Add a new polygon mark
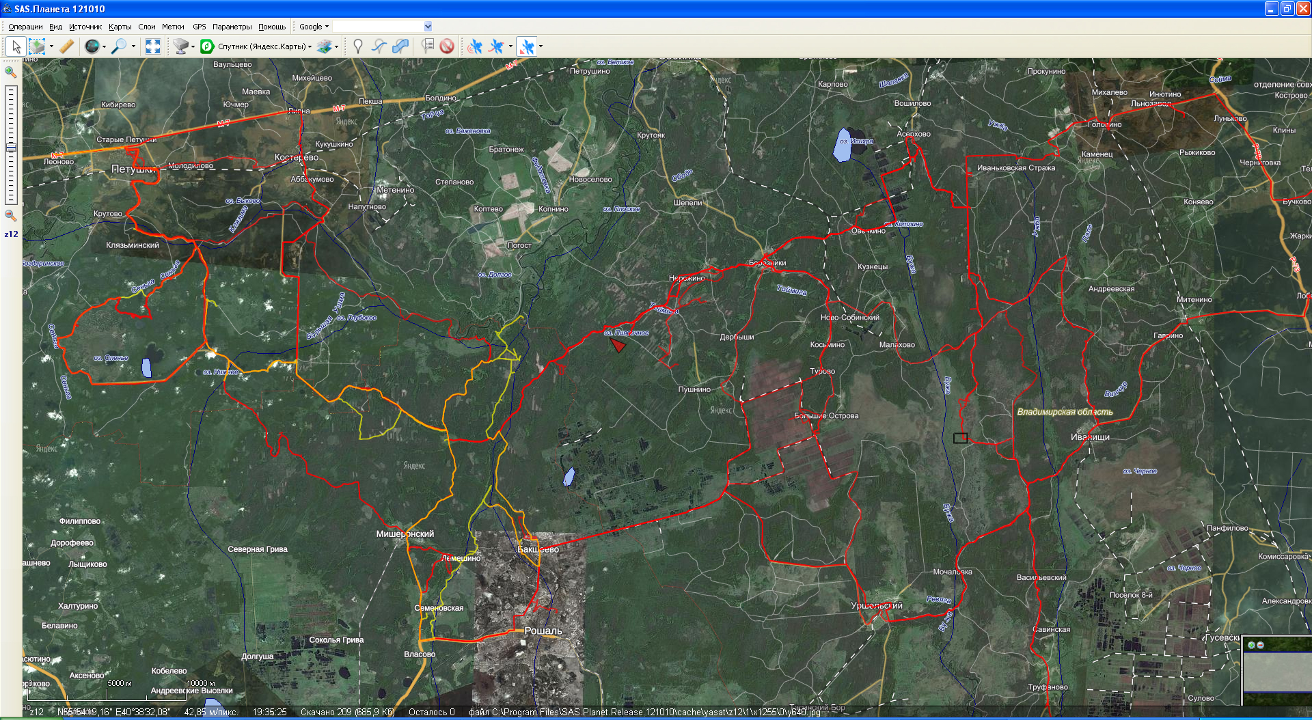The height and width of the screenshot is (720, 1312). (400, 46)
